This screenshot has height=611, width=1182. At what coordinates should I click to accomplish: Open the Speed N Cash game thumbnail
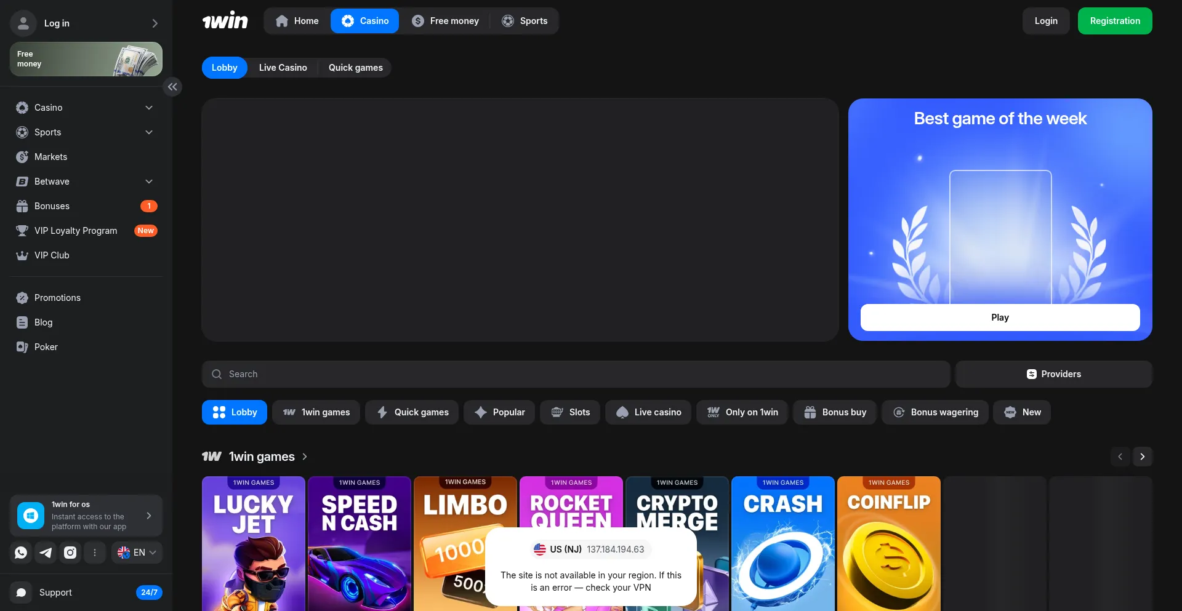point(360,543)
